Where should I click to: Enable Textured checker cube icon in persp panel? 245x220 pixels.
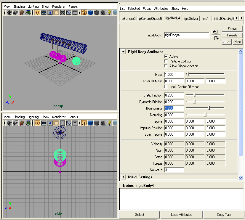tap(103, 13)
